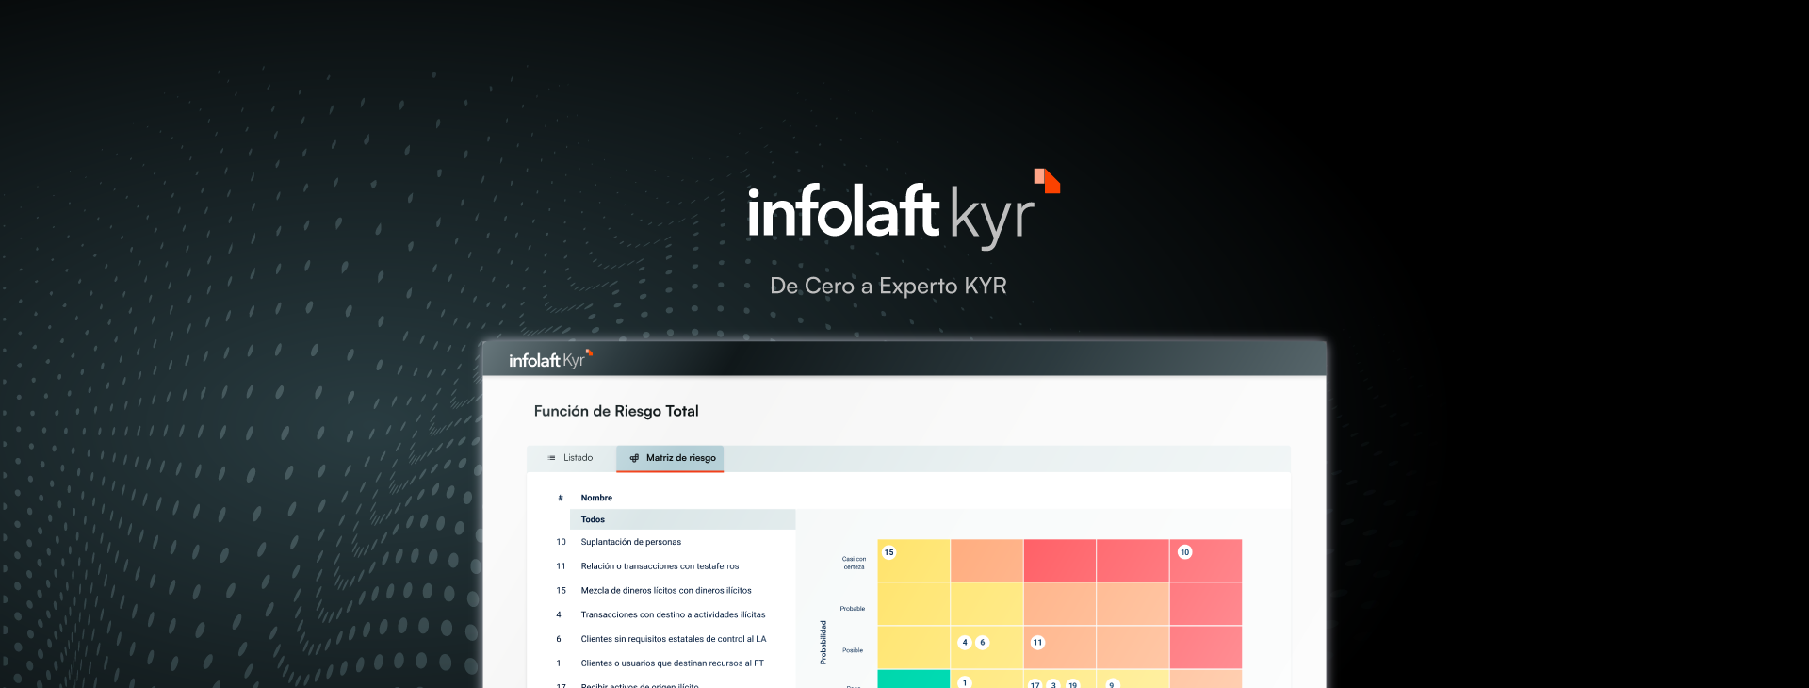
Task: Click risk bubble 1 in the matrix
Action: 965,682
